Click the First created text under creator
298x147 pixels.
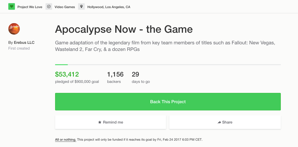tap(19, 48)
